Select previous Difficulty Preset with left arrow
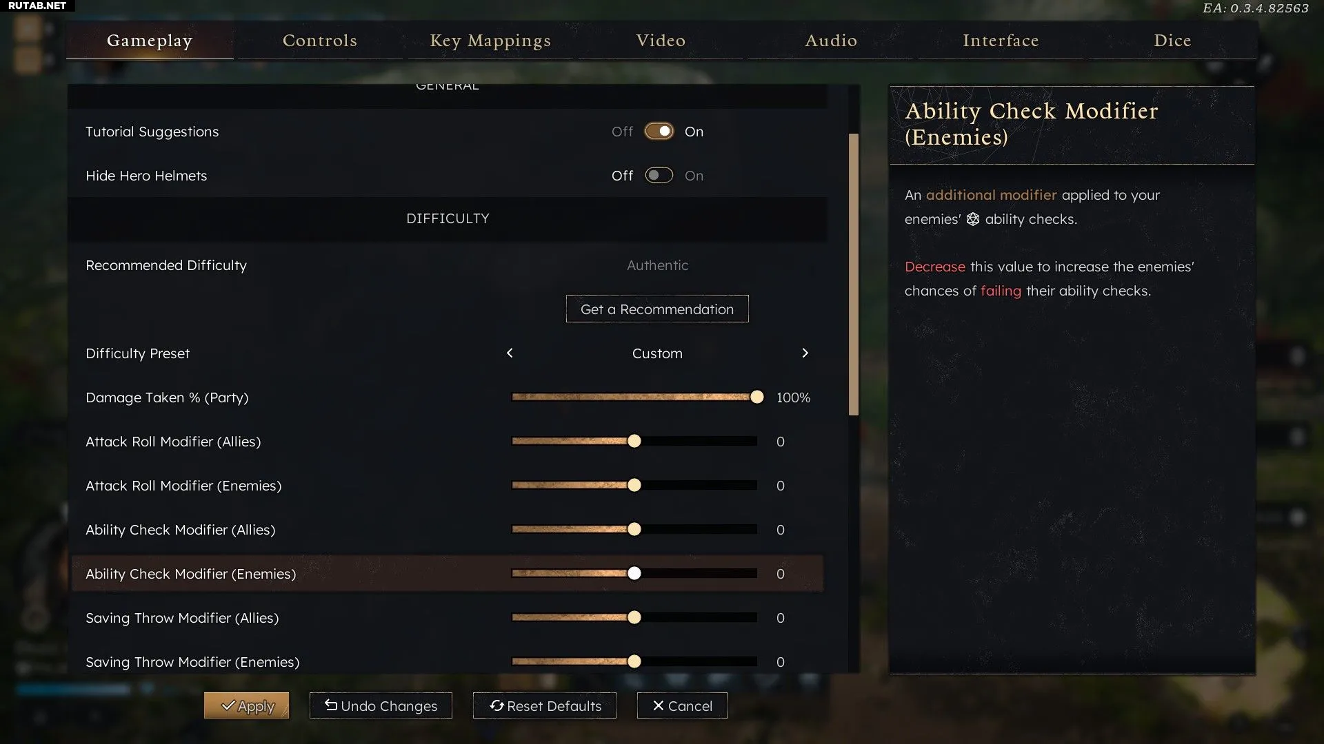 tap(510, 353)
